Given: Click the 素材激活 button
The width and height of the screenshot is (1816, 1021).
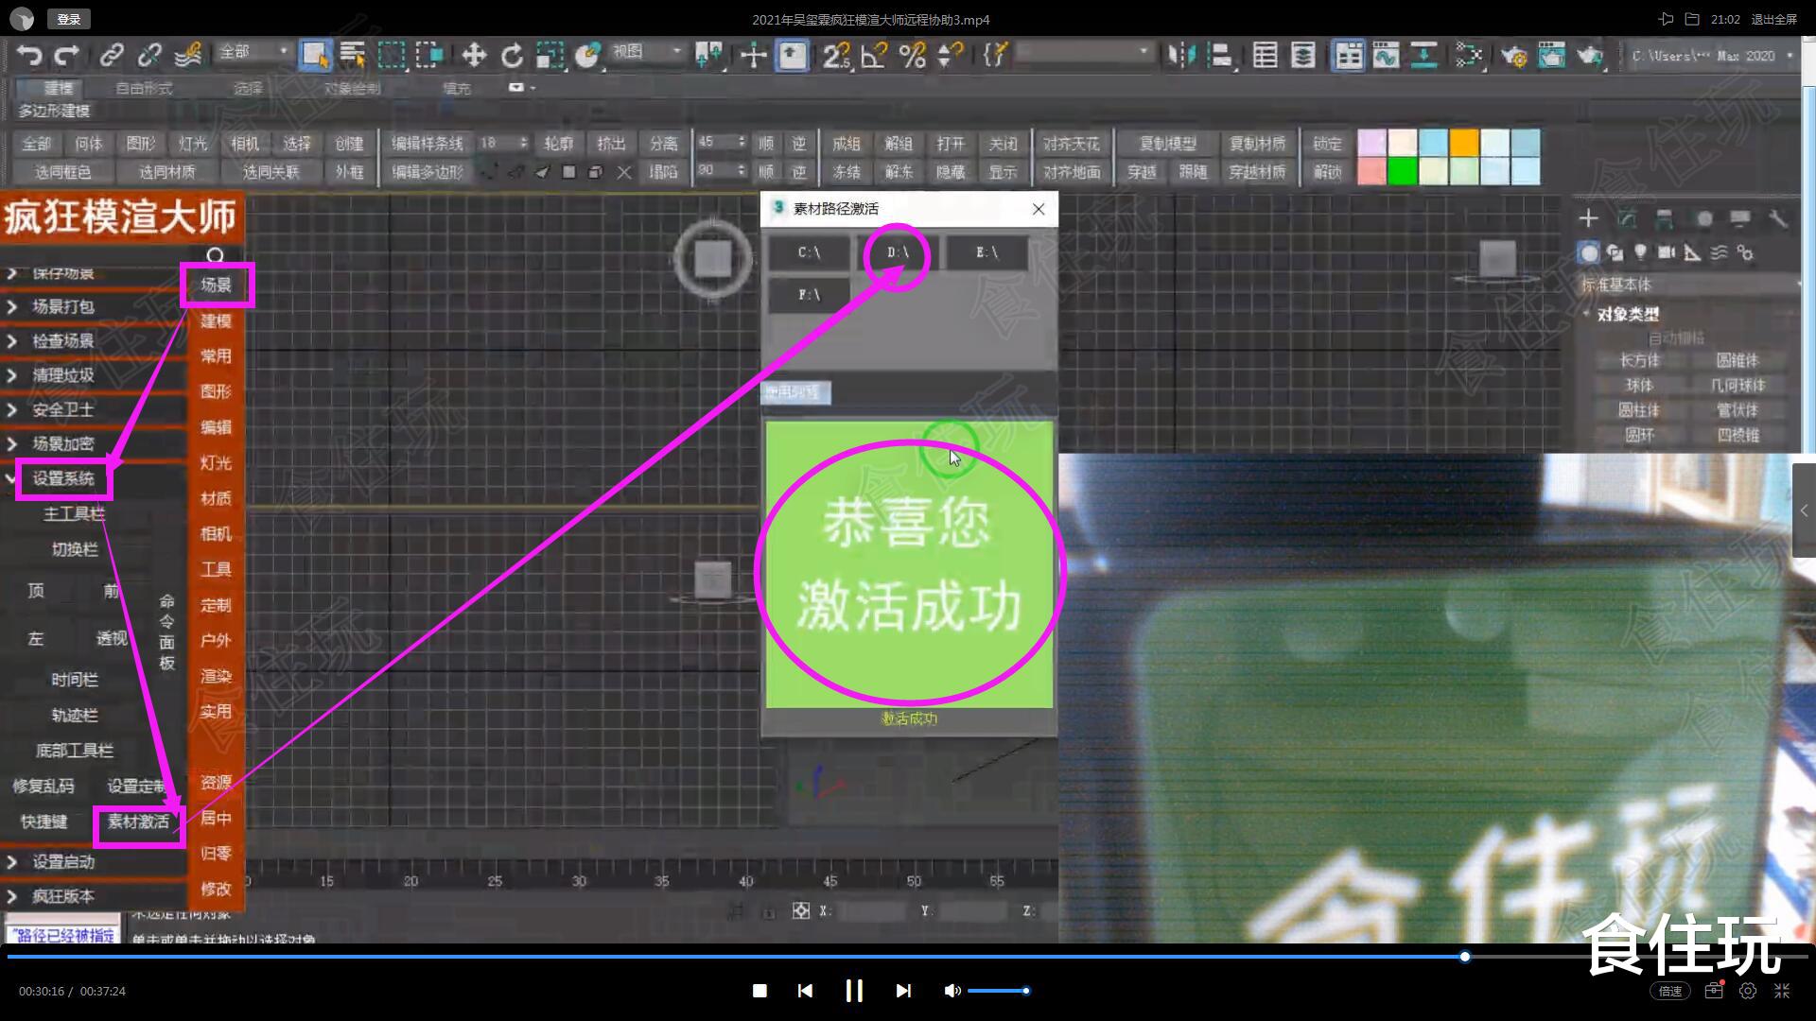Looking at the screenshot, I should pos(138,822).
